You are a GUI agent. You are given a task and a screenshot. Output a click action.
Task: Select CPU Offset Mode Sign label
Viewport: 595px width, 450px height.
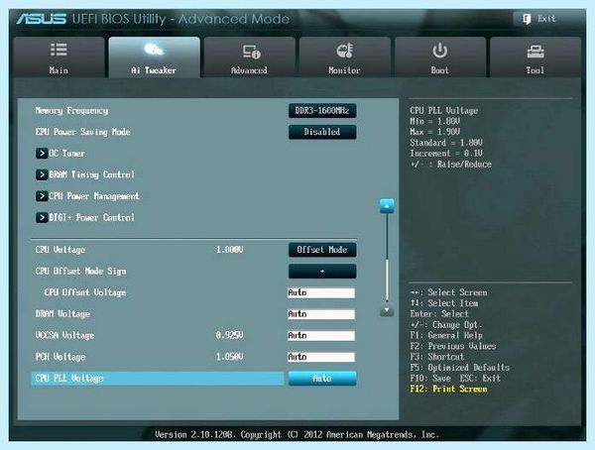(x=80, y=272)
